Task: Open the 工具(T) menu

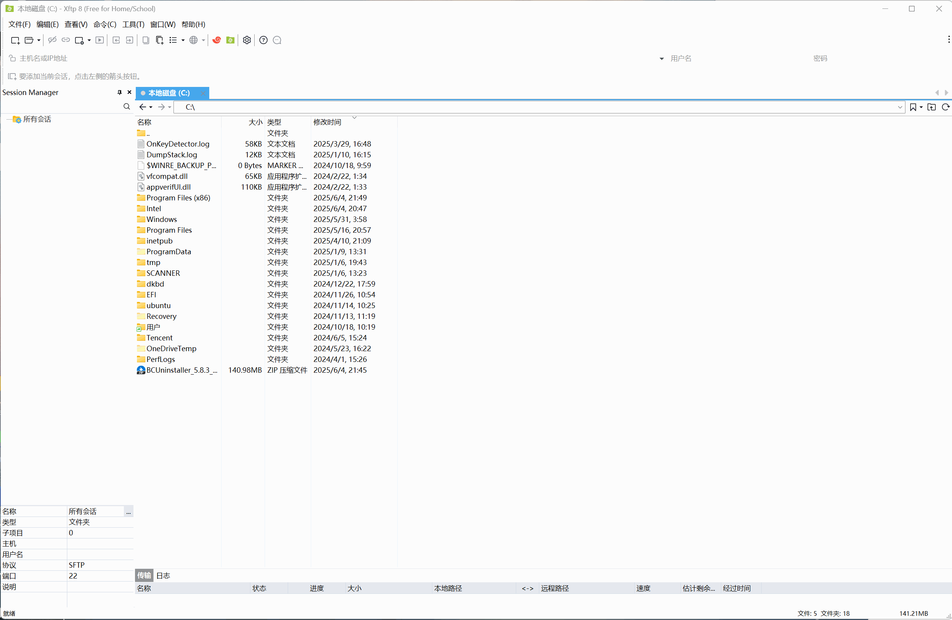Action: point(133,24)
